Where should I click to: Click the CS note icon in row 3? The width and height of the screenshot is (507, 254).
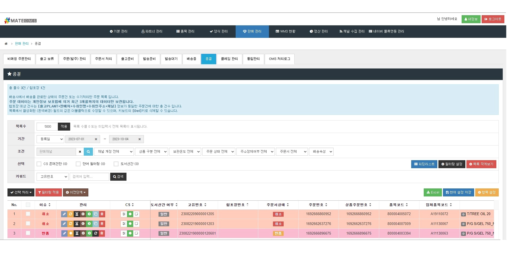136,233
